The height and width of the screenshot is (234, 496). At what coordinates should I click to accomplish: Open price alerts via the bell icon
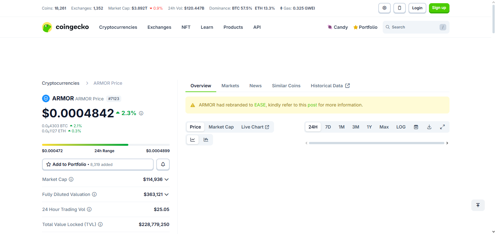coord(163,164)
